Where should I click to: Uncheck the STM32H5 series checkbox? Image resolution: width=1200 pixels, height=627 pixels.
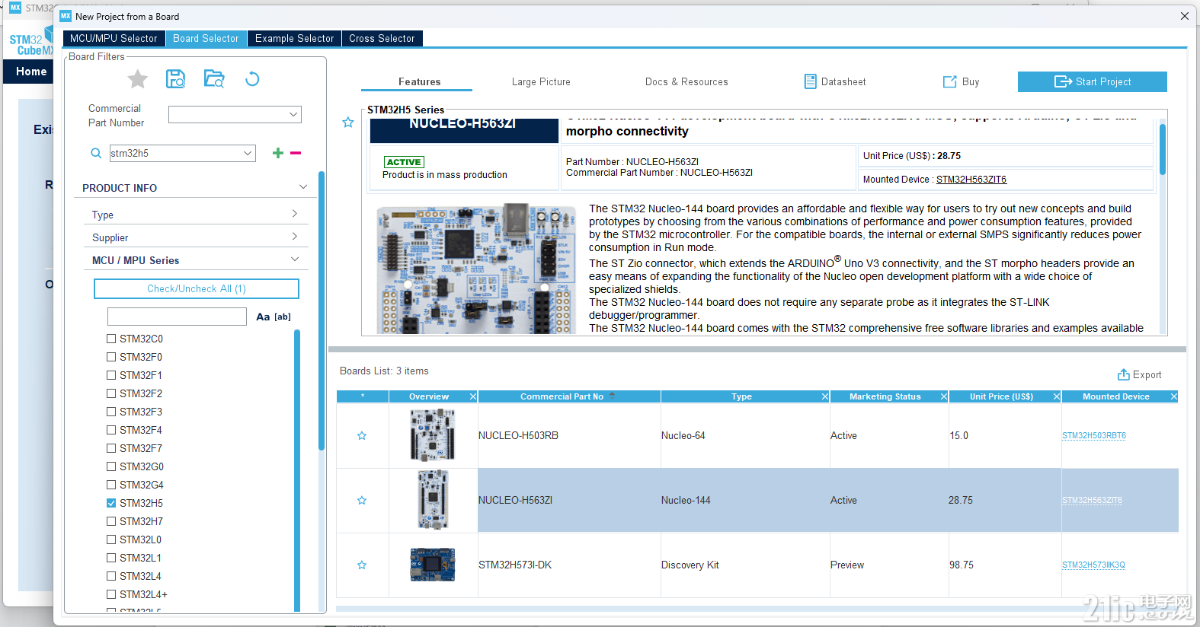click(111, 503)
